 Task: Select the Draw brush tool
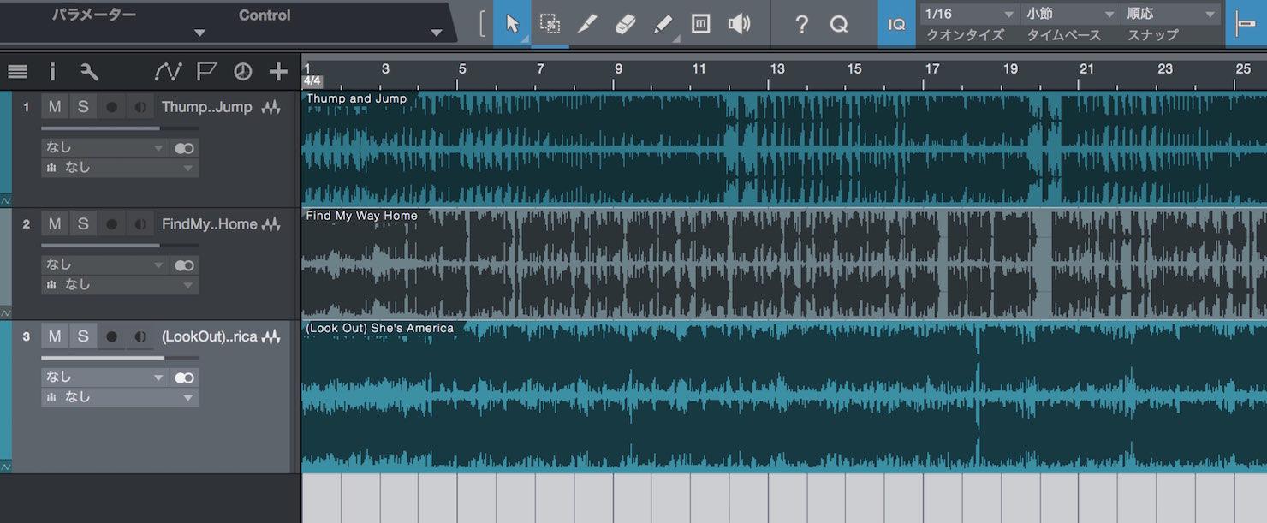coord(663,24)
